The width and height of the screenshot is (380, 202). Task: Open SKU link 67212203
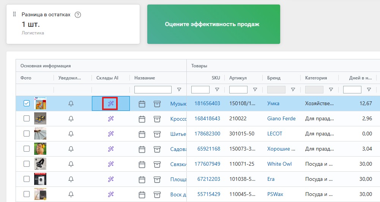click(209, 179)
